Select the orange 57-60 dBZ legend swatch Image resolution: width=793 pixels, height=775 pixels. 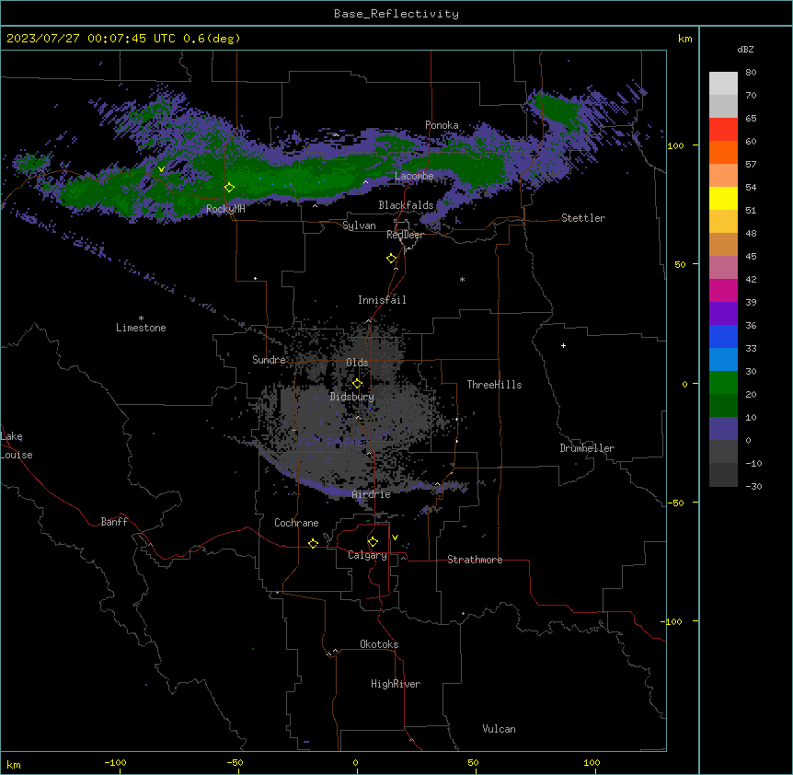[723, 152]
